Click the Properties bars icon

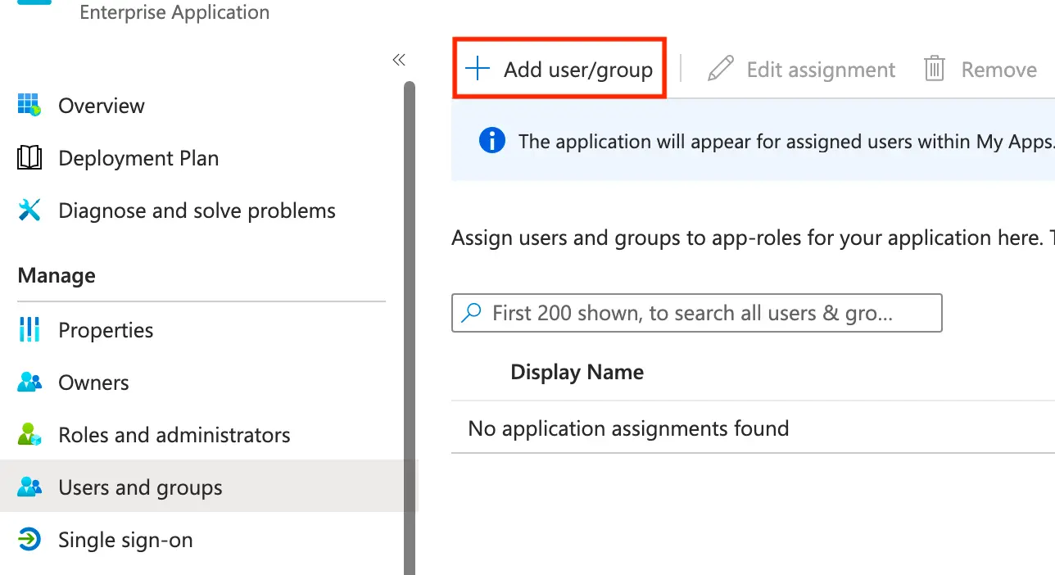click(29, 330)
